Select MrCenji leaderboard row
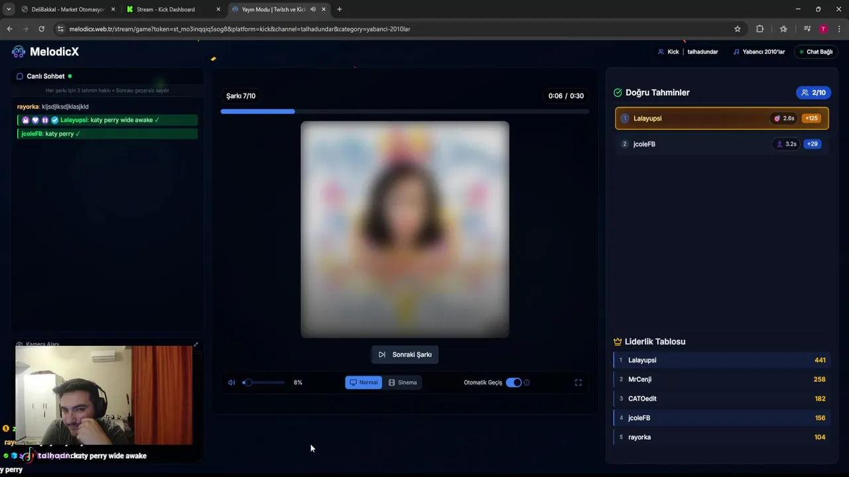 (722, 380)
